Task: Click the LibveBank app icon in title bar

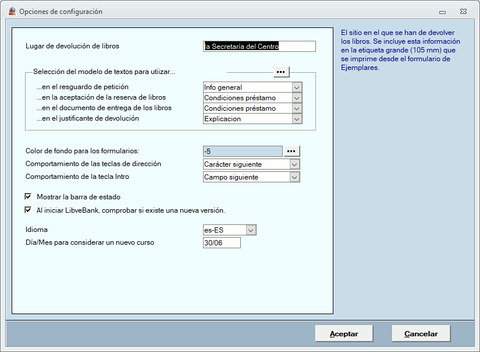Action: [12, 11]
